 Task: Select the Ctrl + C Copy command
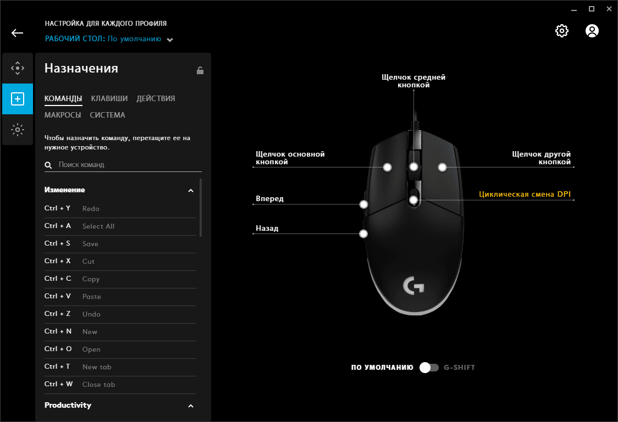coord(120,279)
